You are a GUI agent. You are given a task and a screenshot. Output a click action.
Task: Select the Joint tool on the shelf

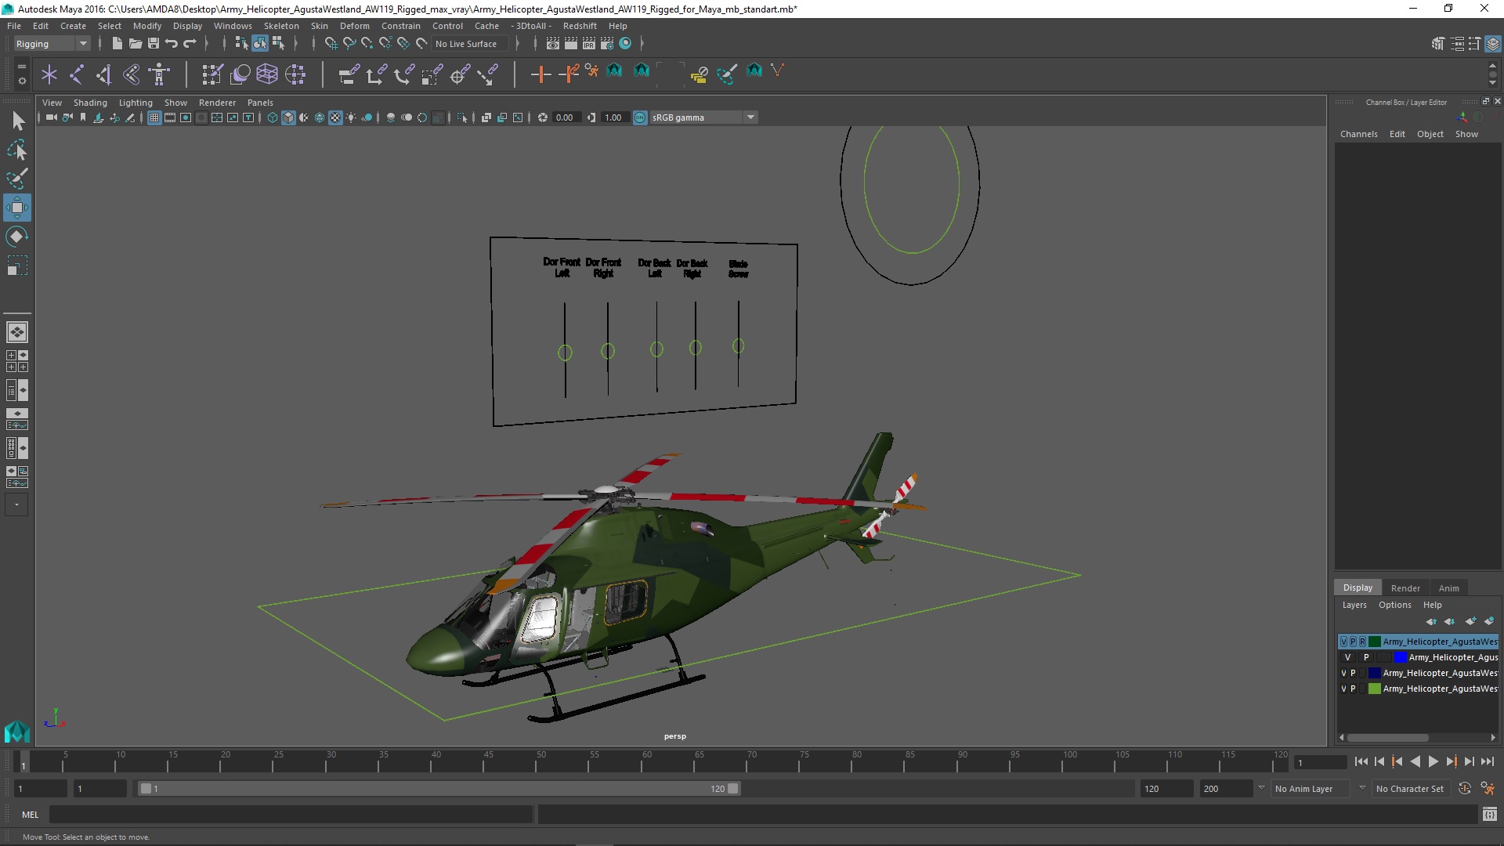(76, 74)
